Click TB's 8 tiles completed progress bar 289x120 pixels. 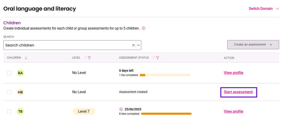pos(166,114)
